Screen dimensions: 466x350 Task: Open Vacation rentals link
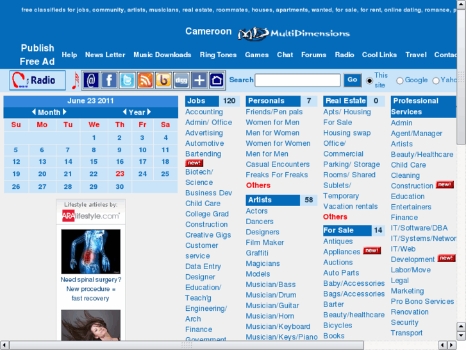pyautogui.click(x=351, y=206)
